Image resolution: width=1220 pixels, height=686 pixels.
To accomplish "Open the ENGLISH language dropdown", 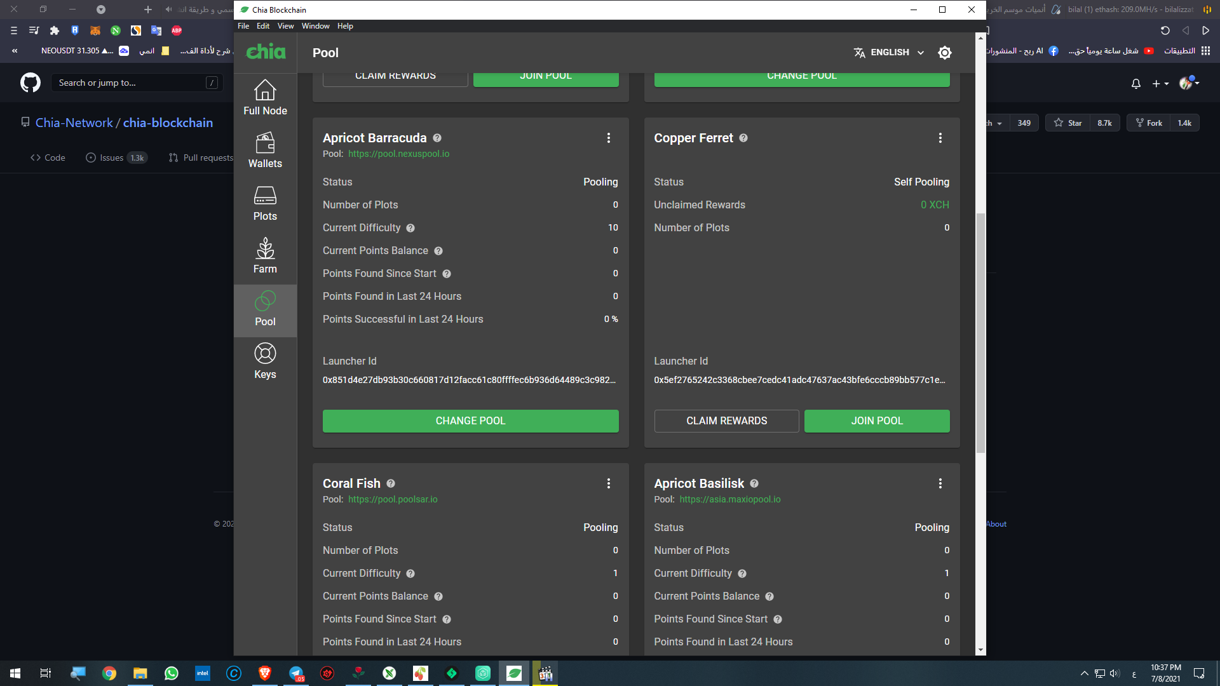I will [x=889, y=53].
